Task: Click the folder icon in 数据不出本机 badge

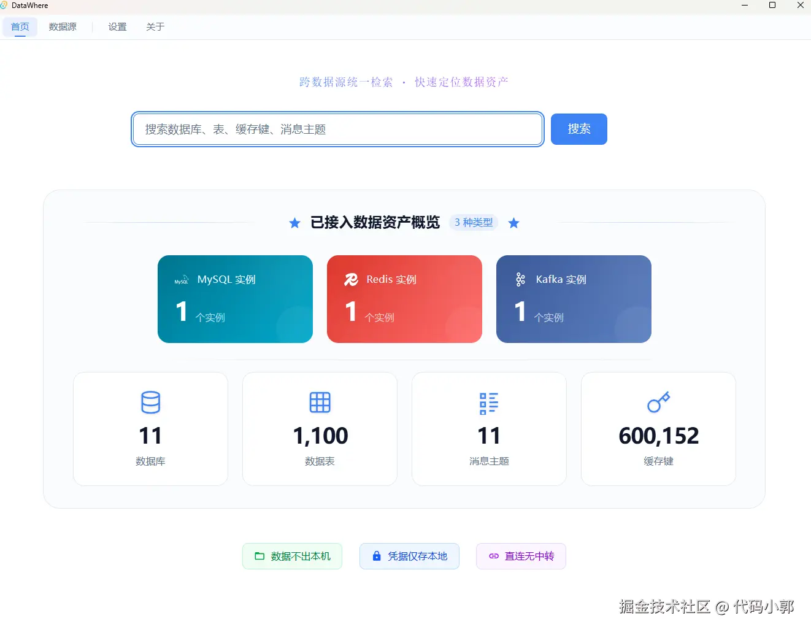Action: (259, 556)
